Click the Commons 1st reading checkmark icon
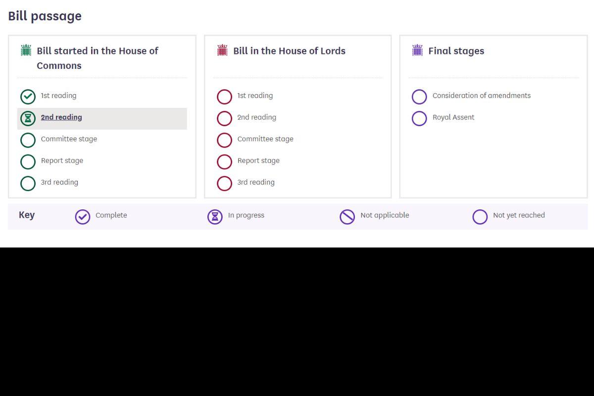The height and width of the screenshot is (396, 594). point(28,97)
